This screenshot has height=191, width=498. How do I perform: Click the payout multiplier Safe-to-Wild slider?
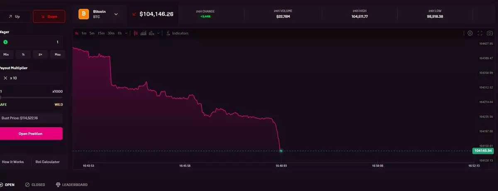click(x=31, y=97)
